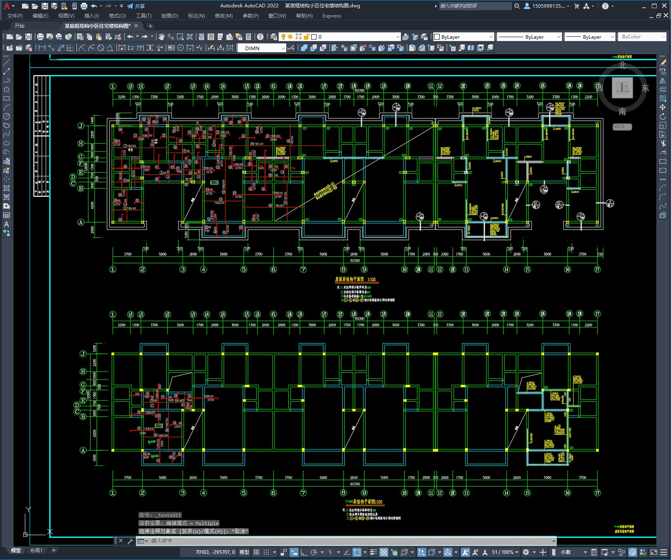Viewport: 671px width, 560px height.
Task: Open Layer Properties Manager
Action: click(274, 37)
